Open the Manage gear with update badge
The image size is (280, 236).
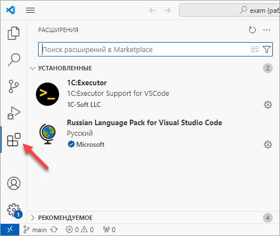(14, 211)
